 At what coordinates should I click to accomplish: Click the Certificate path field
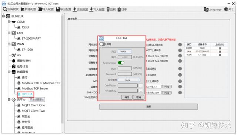pos(128,85)
